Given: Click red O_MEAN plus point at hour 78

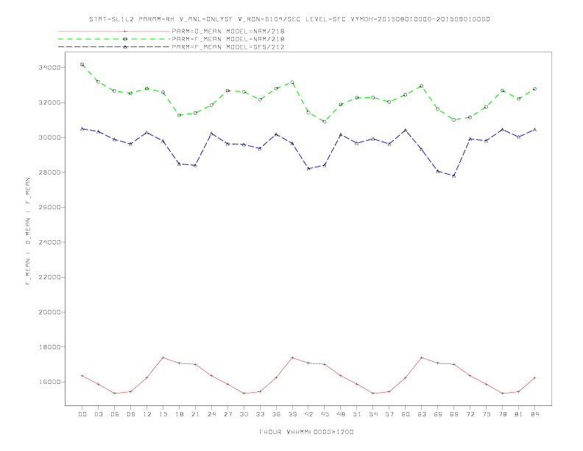Looking at the screenshot, I should (x=503, y=394).
